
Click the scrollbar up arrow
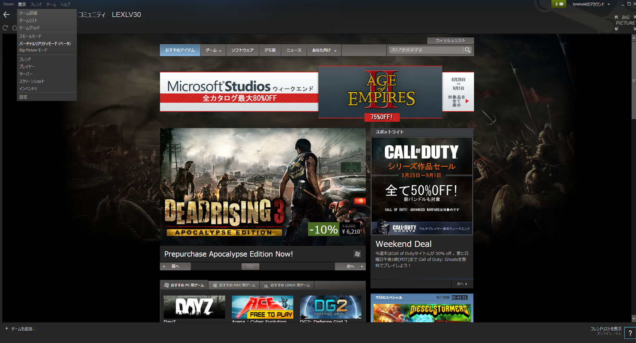click(634, 37)
